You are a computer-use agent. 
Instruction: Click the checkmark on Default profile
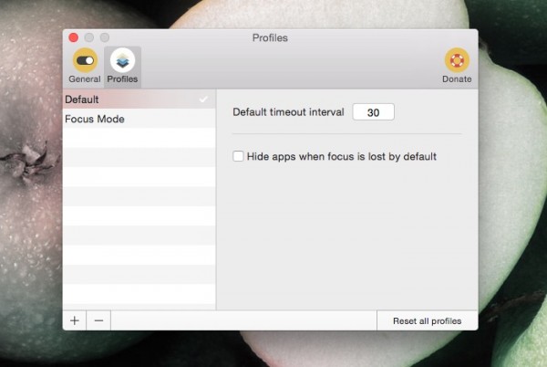[203, 100]
